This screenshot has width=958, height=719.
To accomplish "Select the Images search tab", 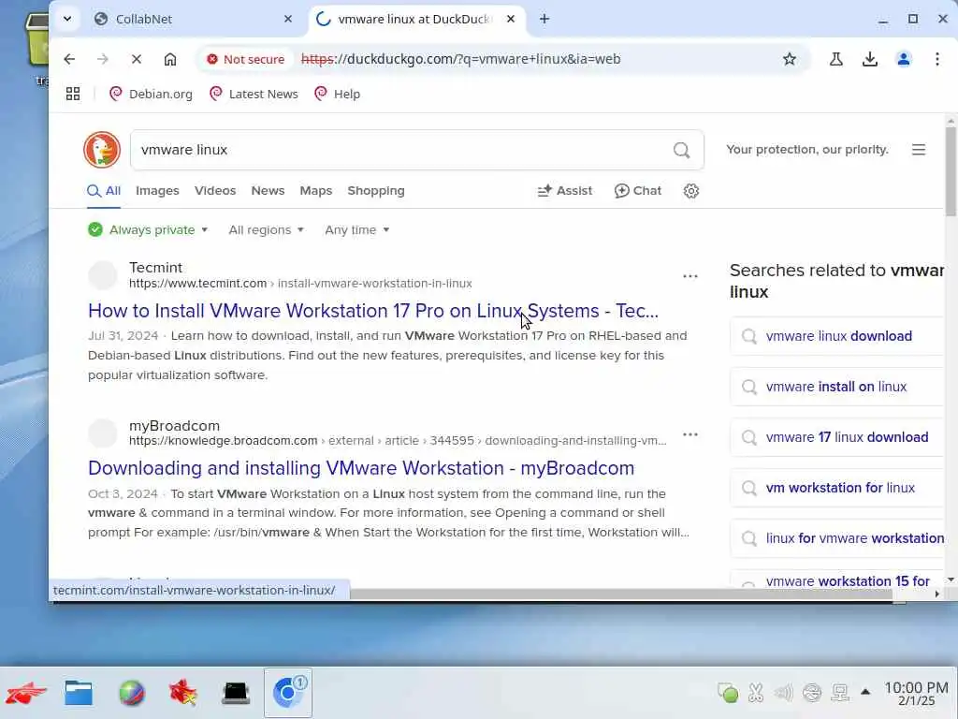I will click(x=157, y=191).
